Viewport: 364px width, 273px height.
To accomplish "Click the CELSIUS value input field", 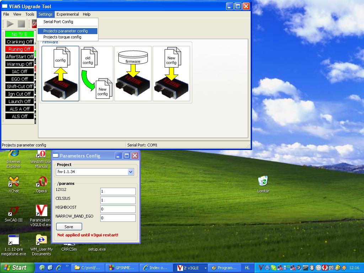I will coord(118,200).
